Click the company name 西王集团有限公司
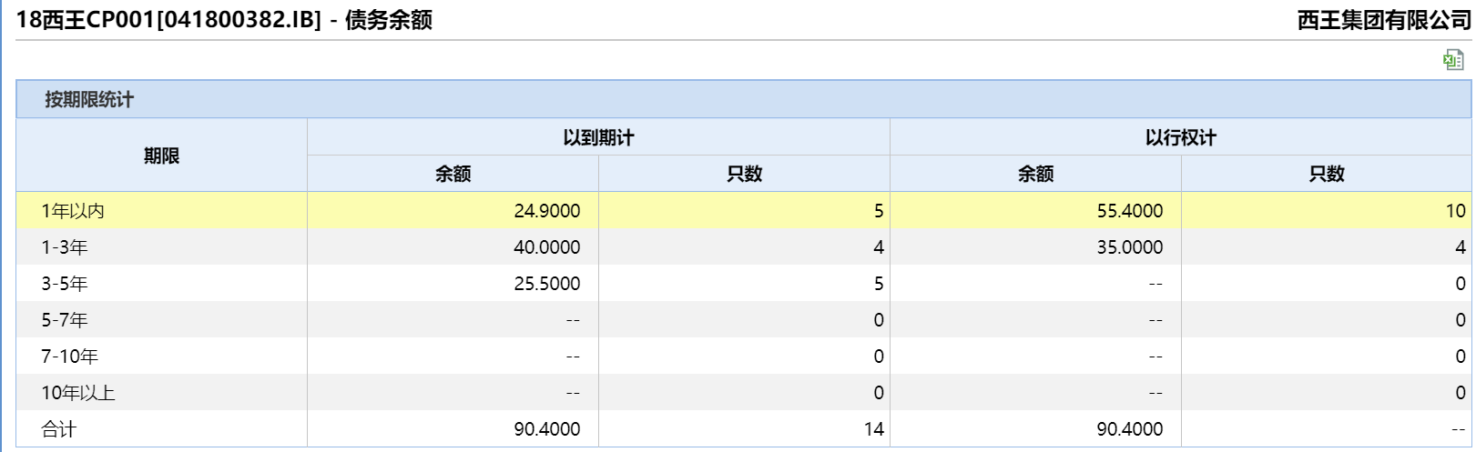Screen dimensions: 1476x452 tap(1384, 20)
